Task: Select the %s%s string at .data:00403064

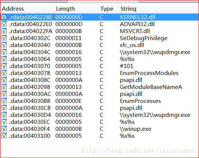Action: pos(127,59)
